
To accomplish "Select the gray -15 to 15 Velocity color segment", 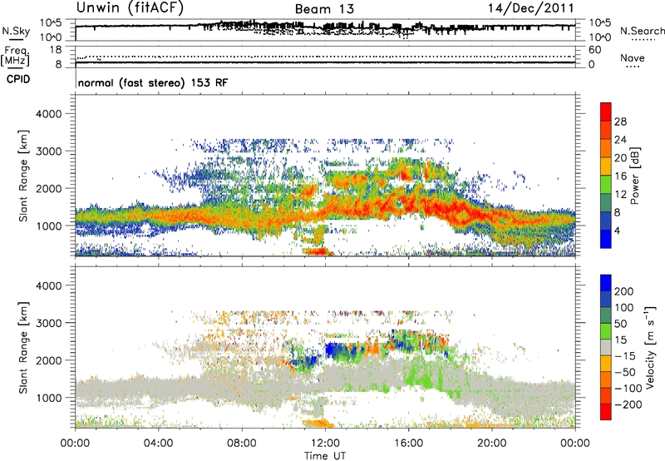I will (x=606, y=348).
